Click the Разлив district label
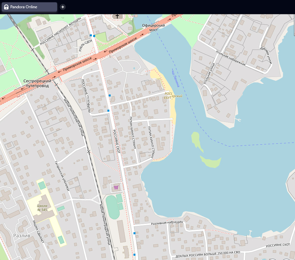295x260 pixels. tap(22, 236)
